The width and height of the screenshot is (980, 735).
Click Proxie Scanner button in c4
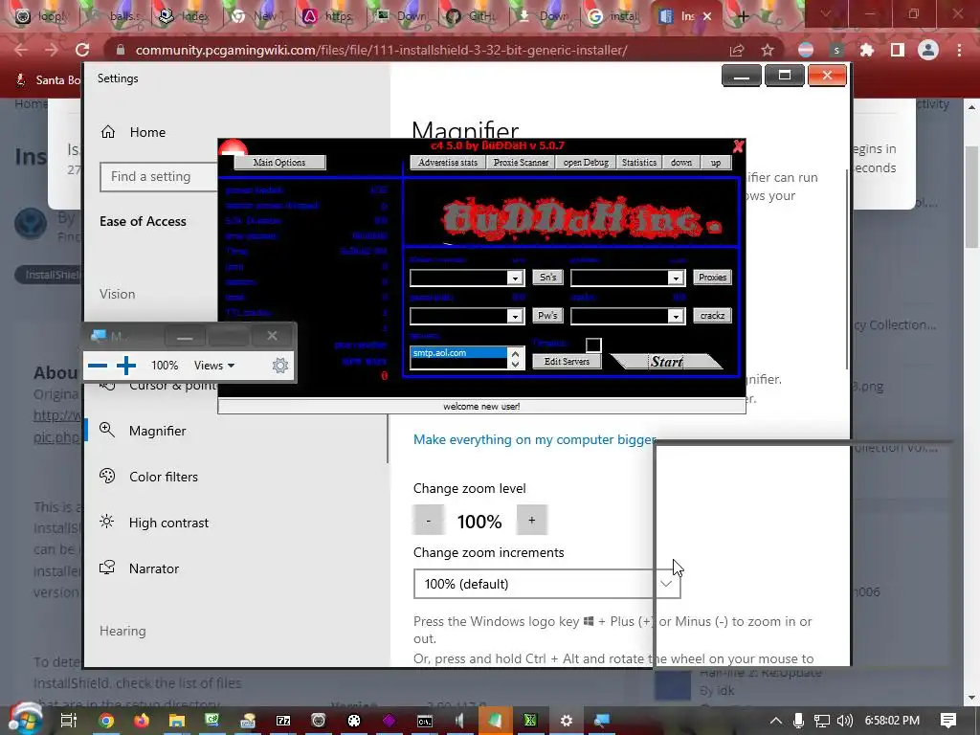[521, 163]
